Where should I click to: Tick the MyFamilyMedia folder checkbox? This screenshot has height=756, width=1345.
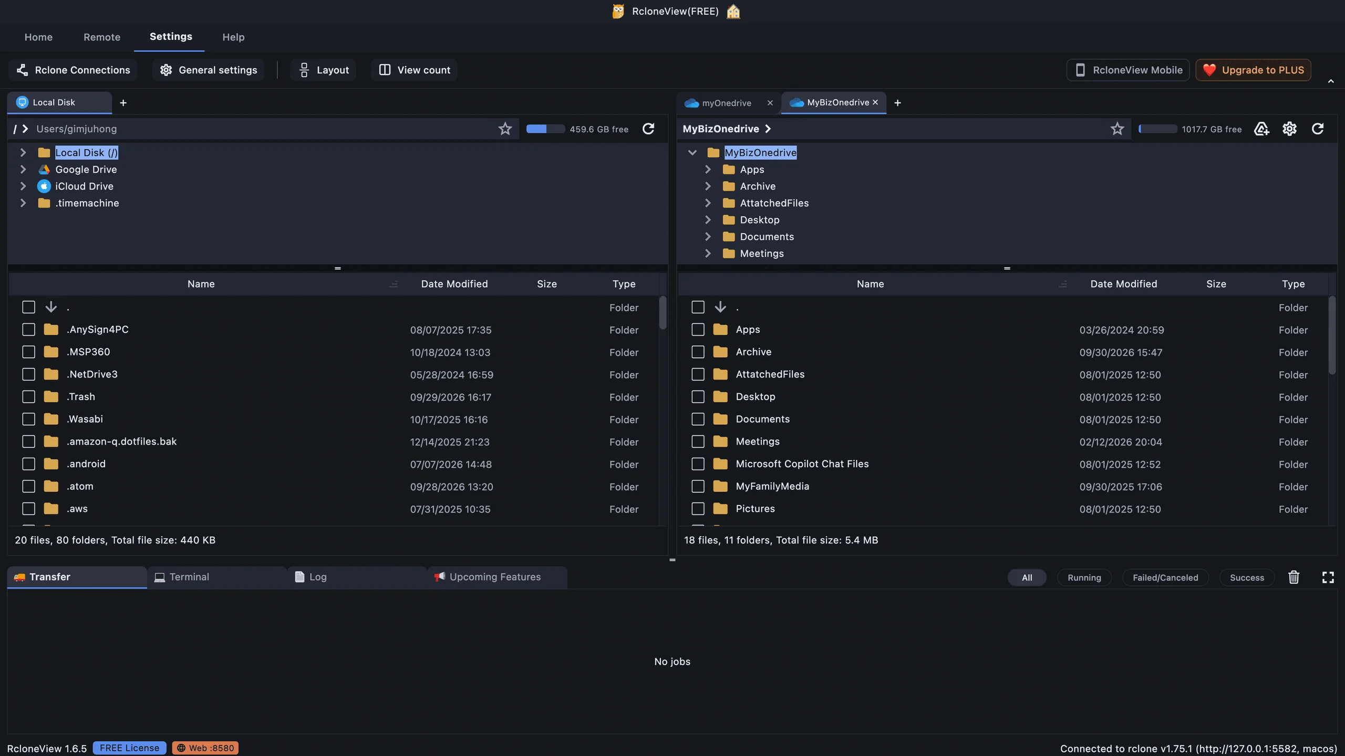click(698, 487)
